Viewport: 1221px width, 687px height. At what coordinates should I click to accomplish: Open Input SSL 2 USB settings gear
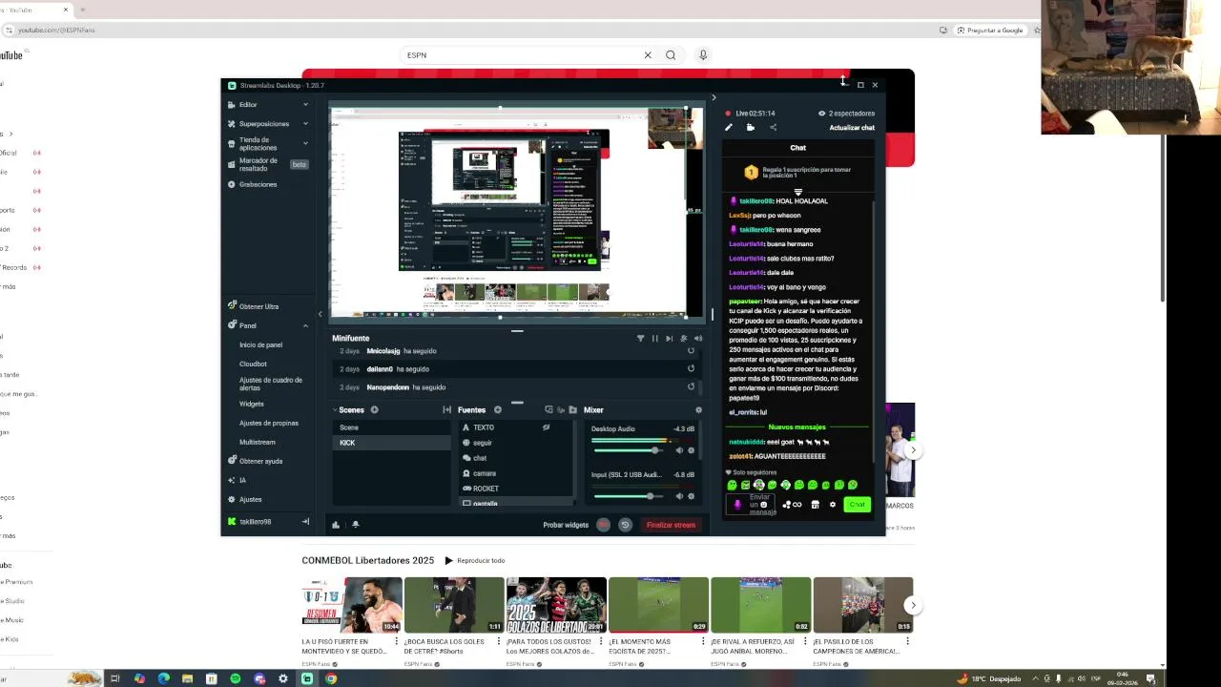(692, 496)
